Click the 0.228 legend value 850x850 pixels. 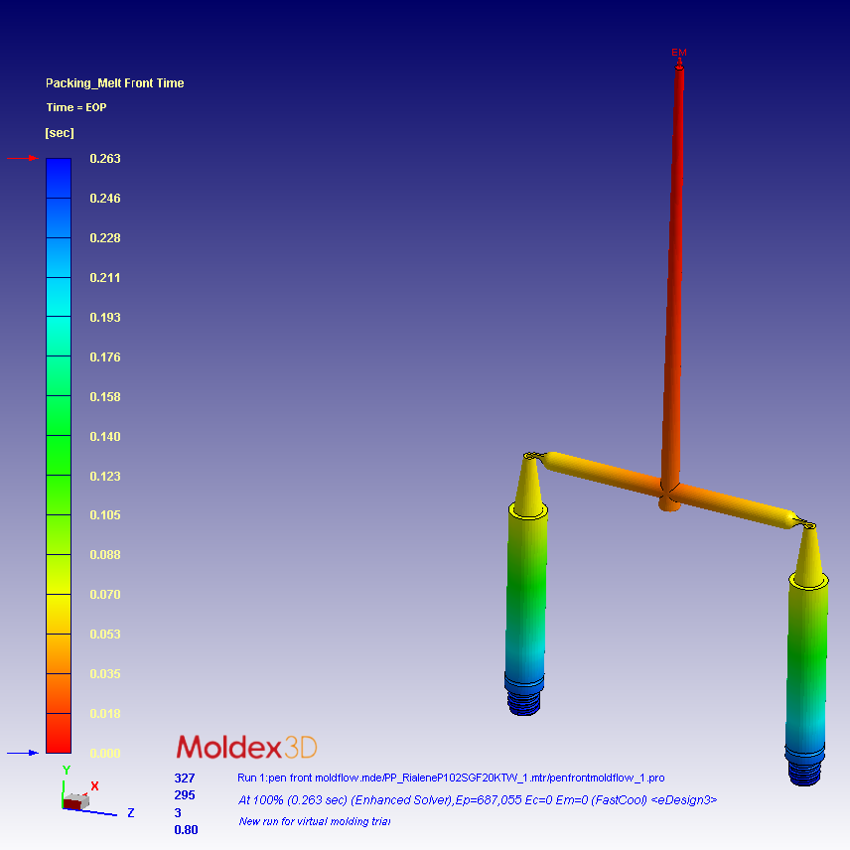pos(105,238)
